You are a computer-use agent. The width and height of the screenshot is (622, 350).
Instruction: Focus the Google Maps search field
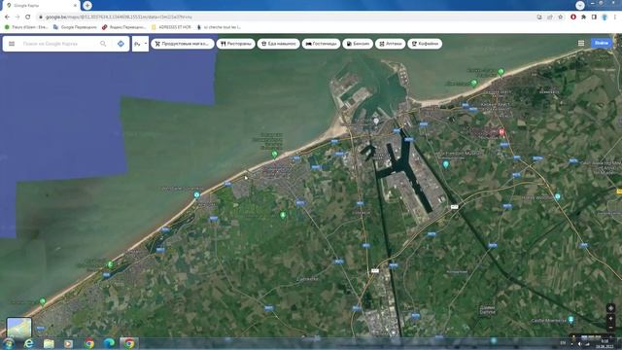pyautogui.click(x=59, y=44)
